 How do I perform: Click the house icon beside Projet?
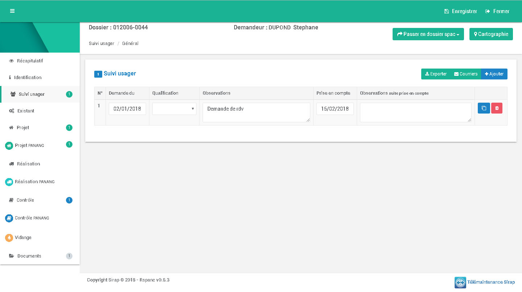click(11, 128)
